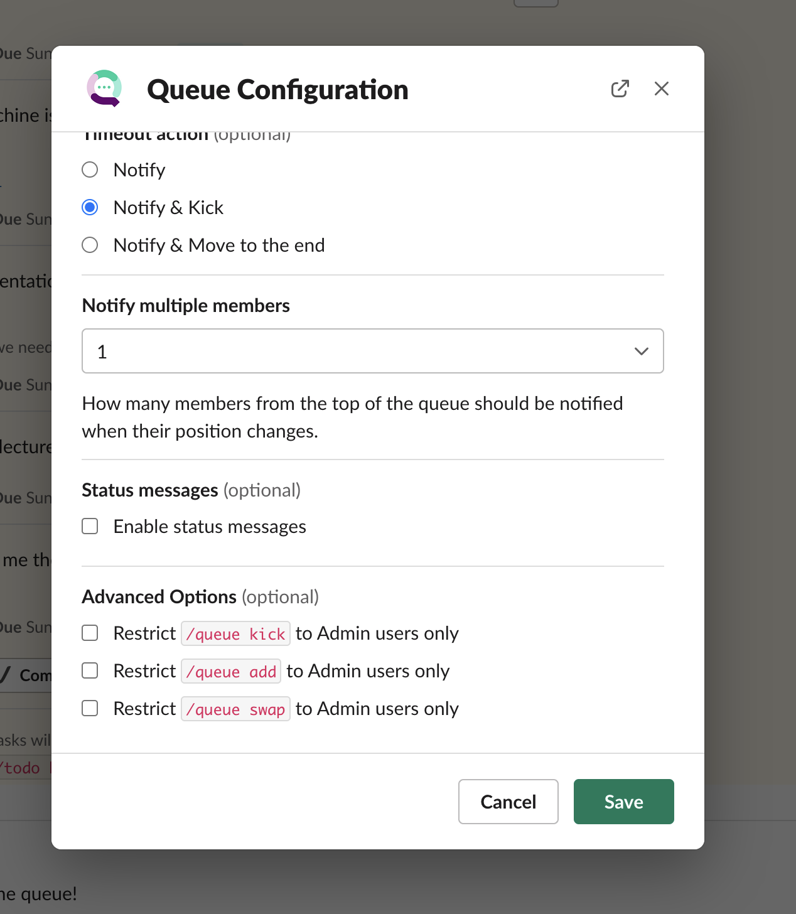796x914 pixels.
Task: Select the Notify & Kick radio option
Action: pos(90,207)
